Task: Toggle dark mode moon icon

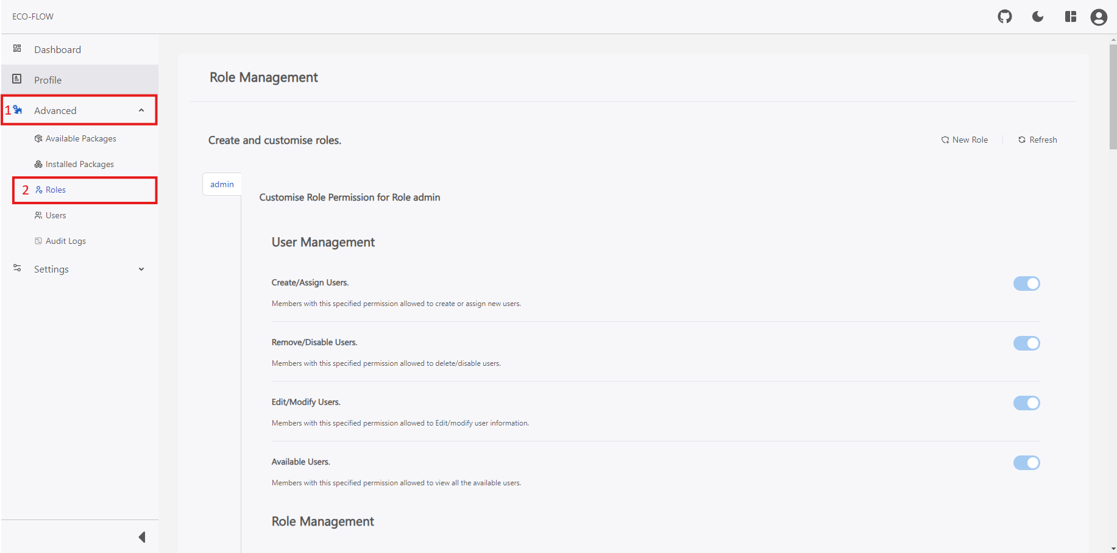Action: (1038, 16)
